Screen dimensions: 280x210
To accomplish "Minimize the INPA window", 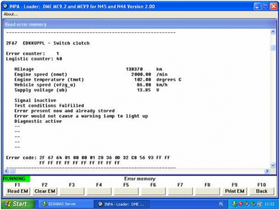I will pos(258,7).
